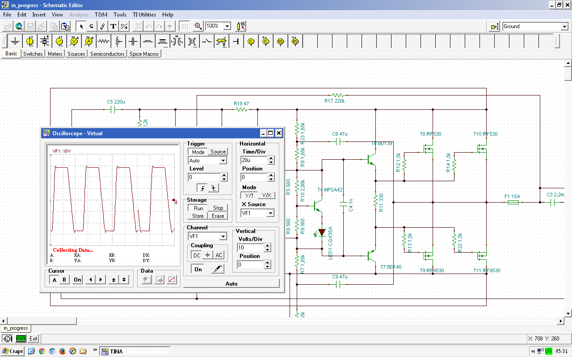This screenshot has height=357, width=572.
Task: Select the Text tool (T icon)
Action: (113, 26)
